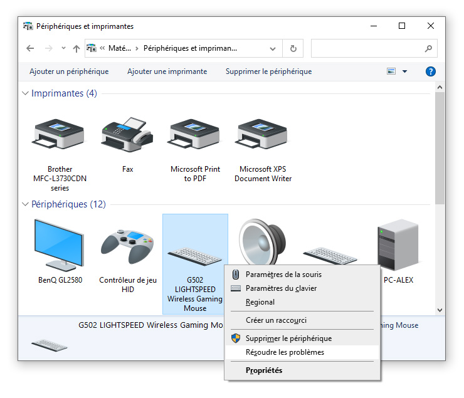464x398 pixels.
Task: Click the PC-ALEX label
Action: point(398,280)
